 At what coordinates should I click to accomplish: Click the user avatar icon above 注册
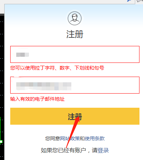(x=75, y=18)
